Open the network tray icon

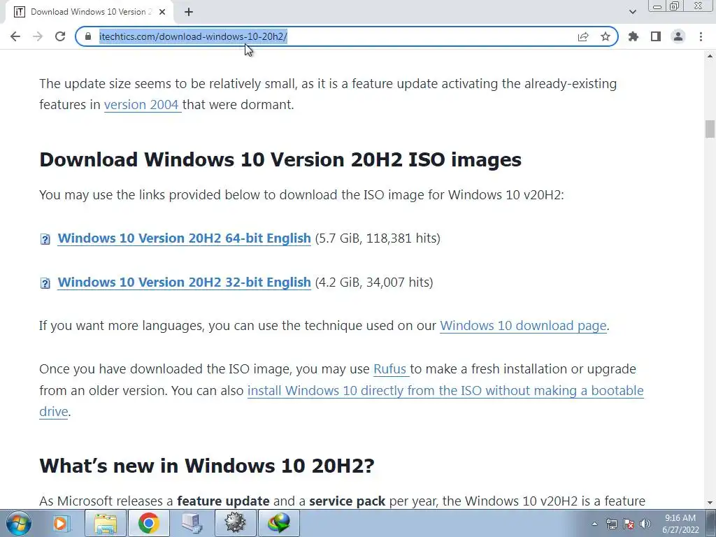coord(611,524)
